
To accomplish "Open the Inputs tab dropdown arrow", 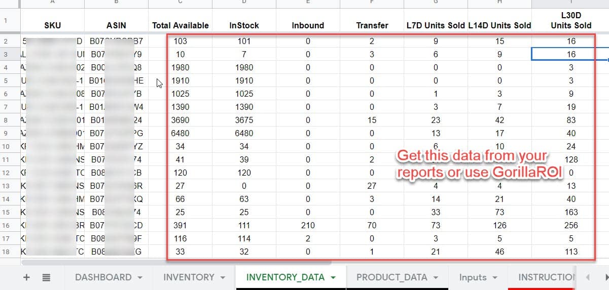I will coord(495,278).
